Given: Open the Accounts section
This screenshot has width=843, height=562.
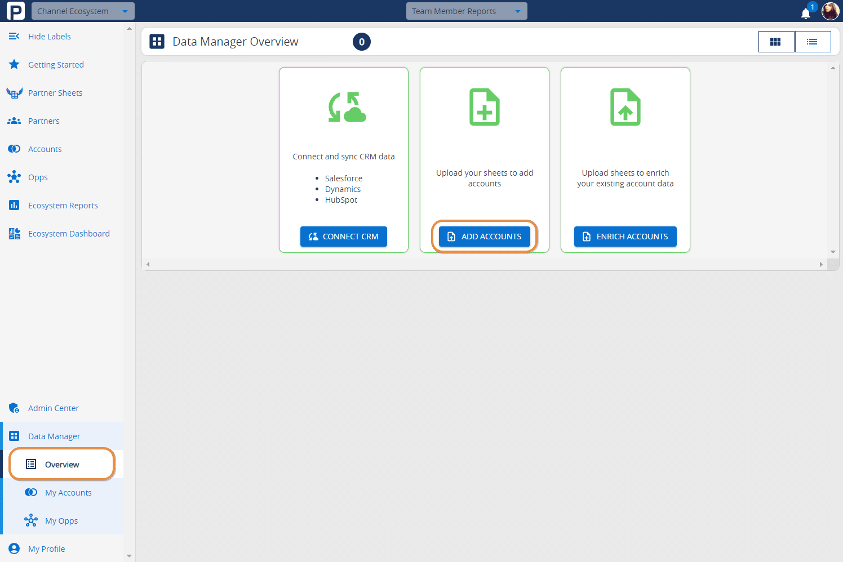Looking at the screenshot, I should click(45, 149).
